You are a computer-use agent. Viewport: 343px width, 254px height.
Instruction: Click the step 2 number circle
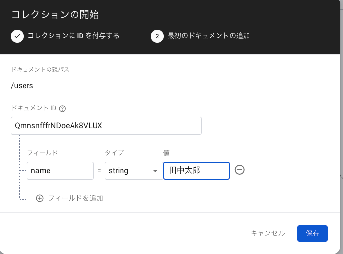pyautogui.click(x=157, y=36)
